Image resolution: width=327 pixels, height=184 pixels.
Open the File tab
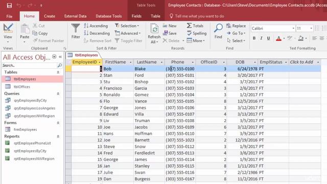coord(9,16)
